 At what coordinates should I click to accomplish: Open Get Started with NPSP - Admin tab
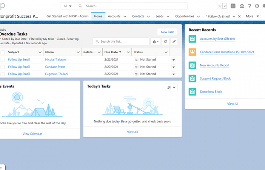pos(68,16)
